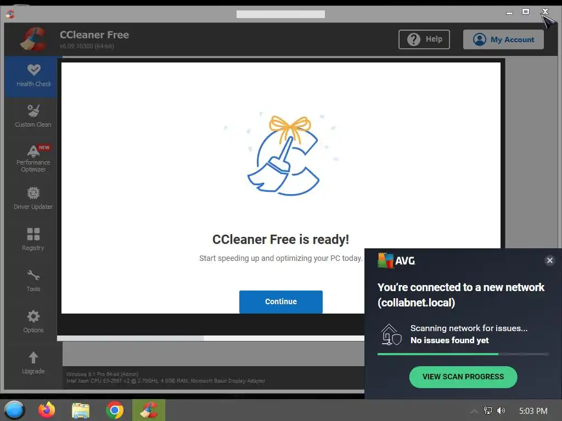Launch Google Chrome from the taskbar
This screenshot has width=562, height=421.
click(115, 410)
